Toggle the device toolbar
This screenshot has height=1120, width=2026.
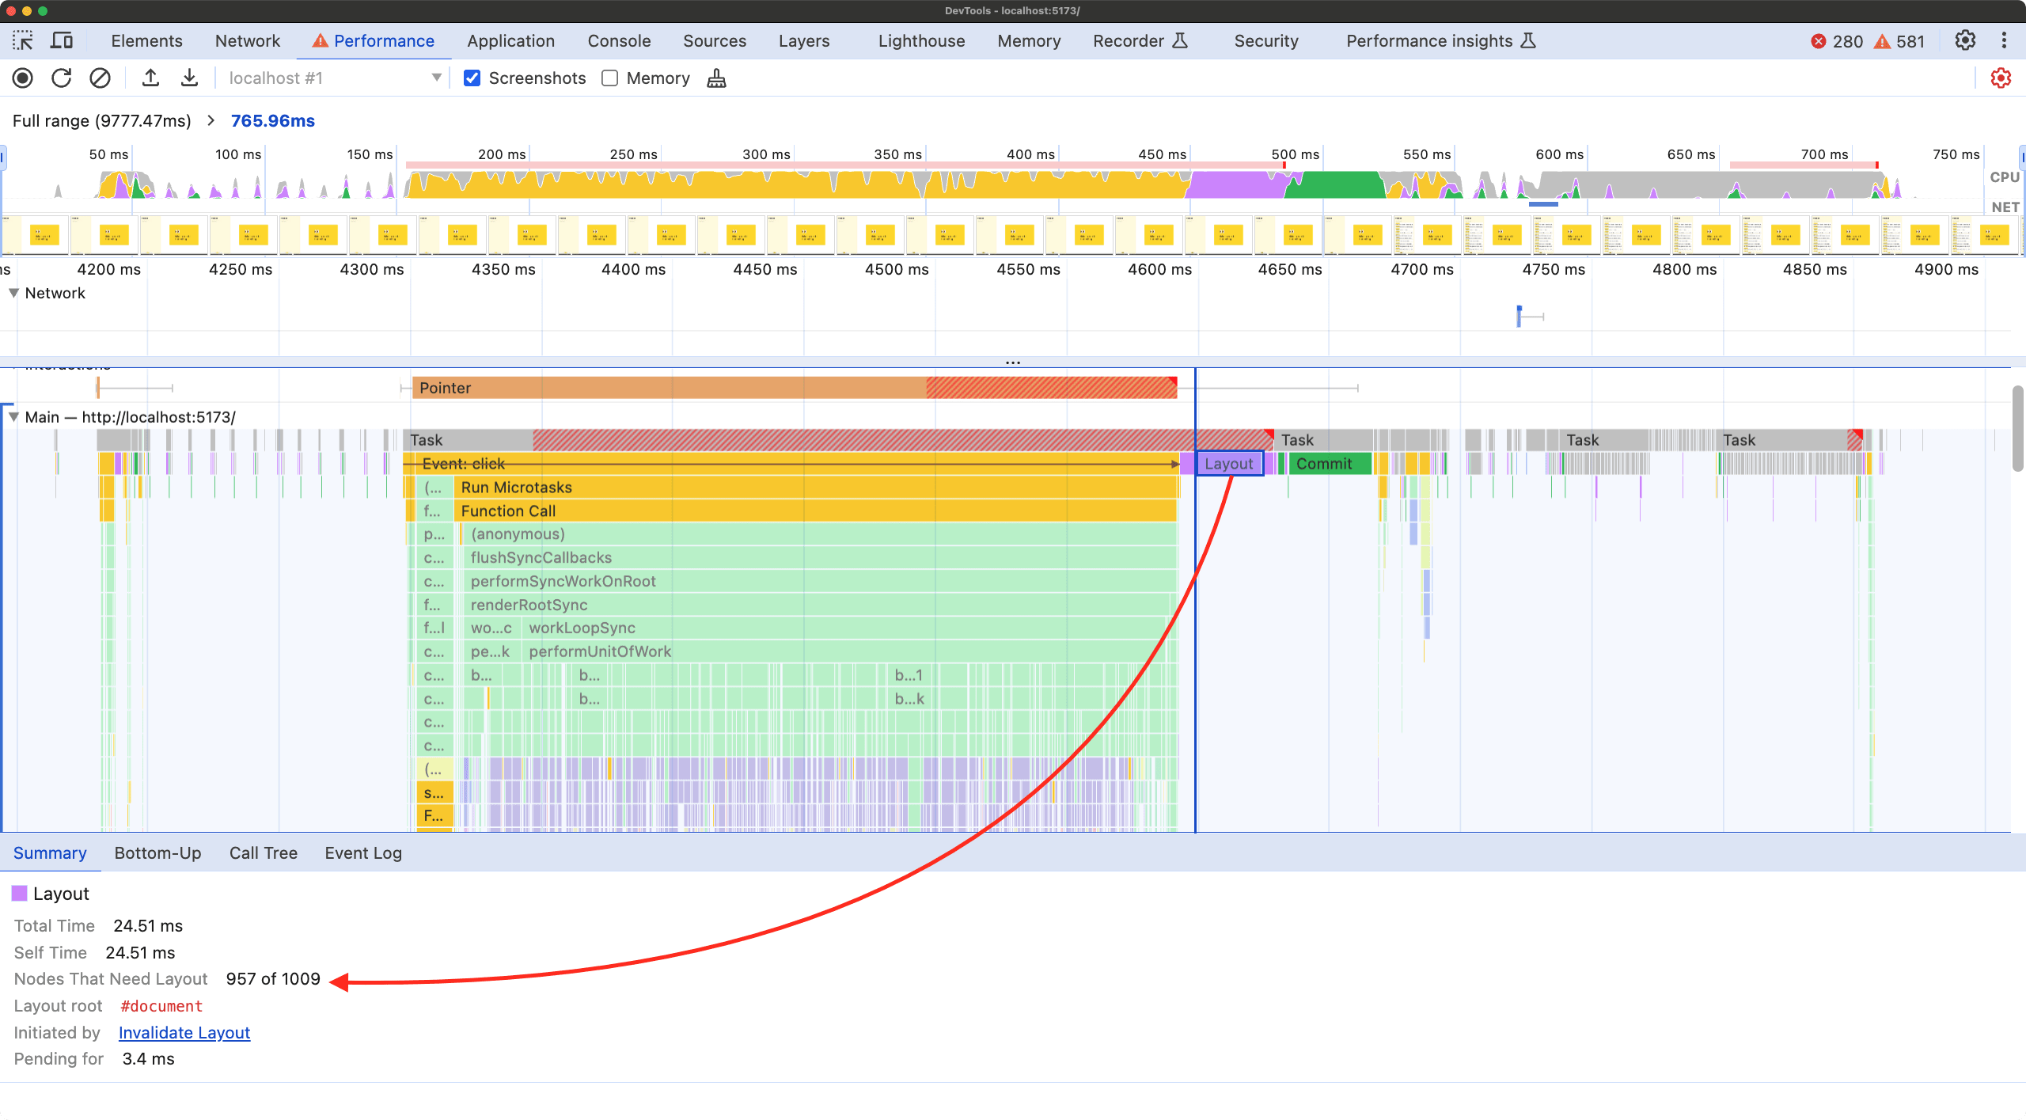pyautogui.click(x=62, y=40)
